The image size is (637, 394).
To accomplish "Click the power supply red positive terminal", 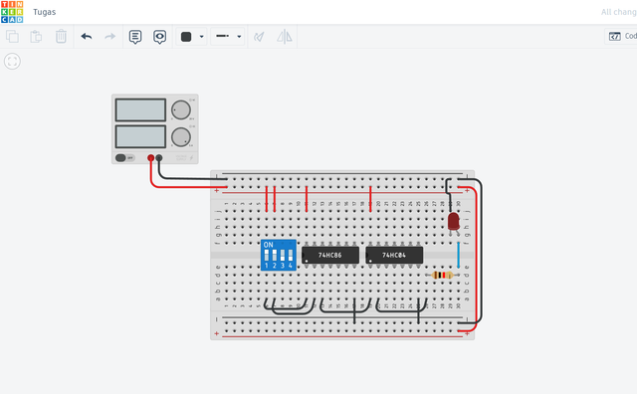I will [x=150, y=157].
